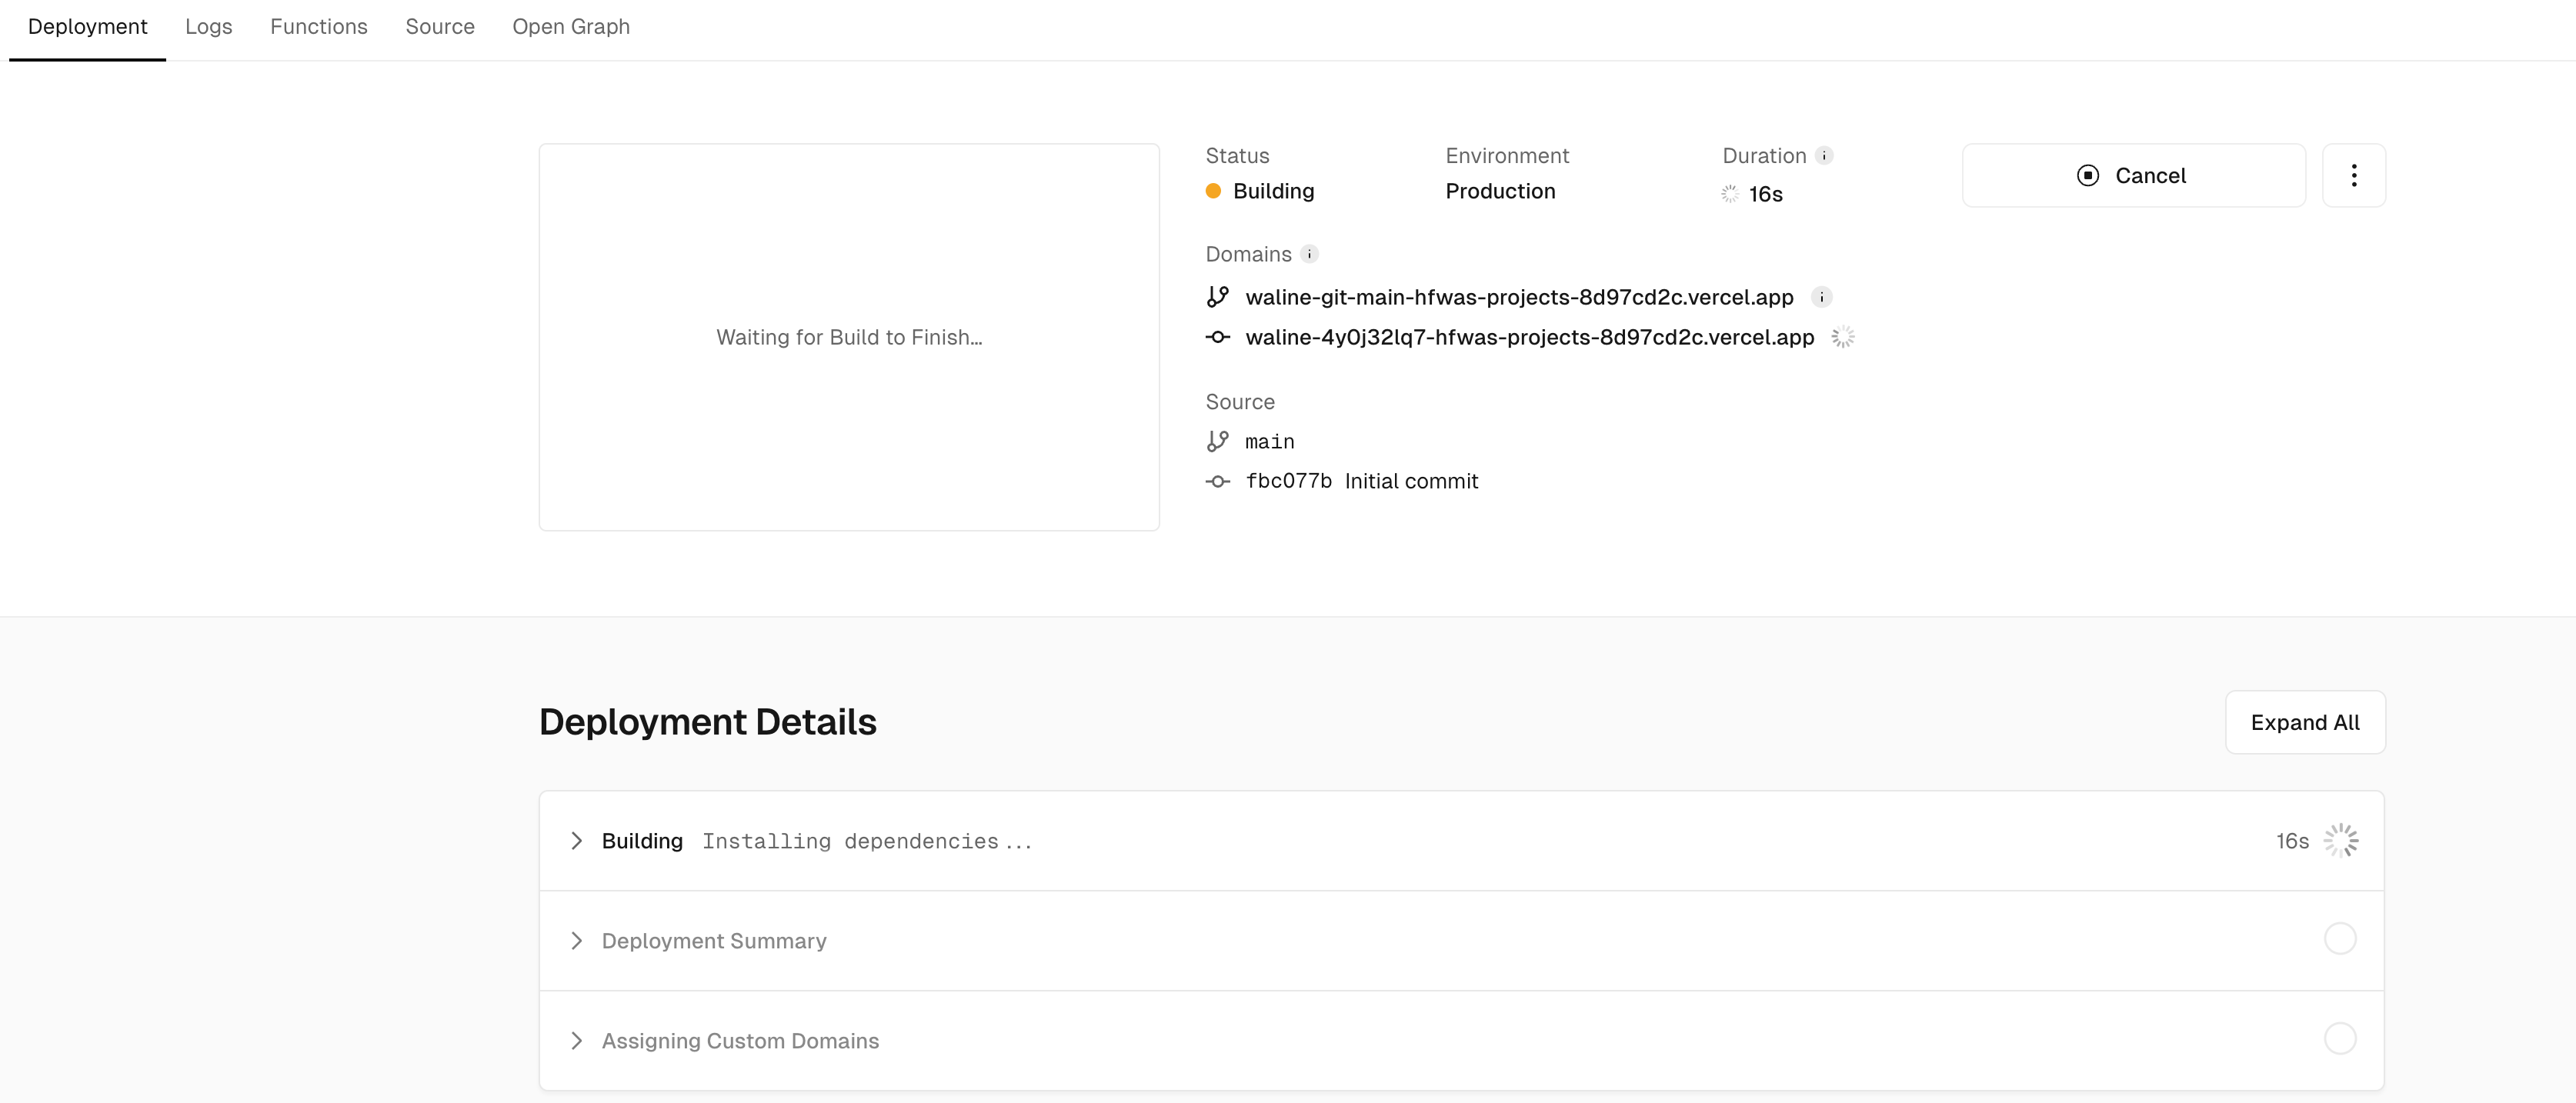Open the Open Graph tab
The width and height of the screenshot is (2576, 1103).
pos(571,27)
